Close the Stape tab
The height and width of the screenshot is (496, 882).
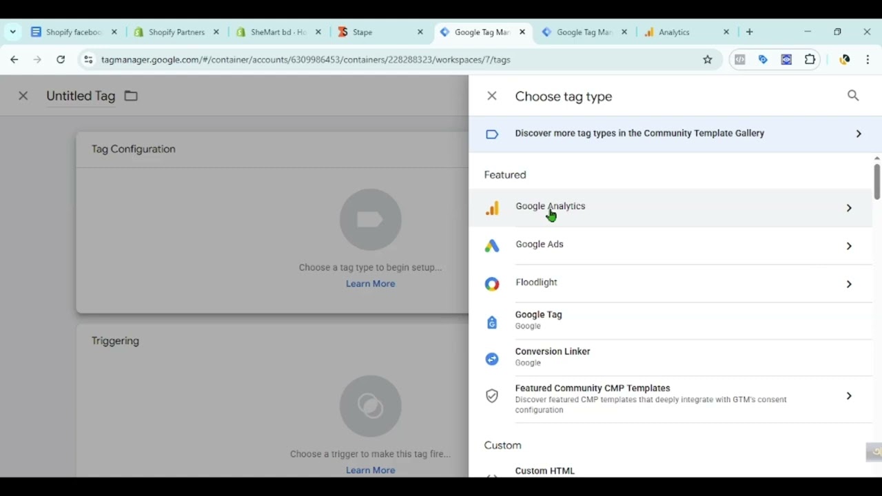[420, 32]
